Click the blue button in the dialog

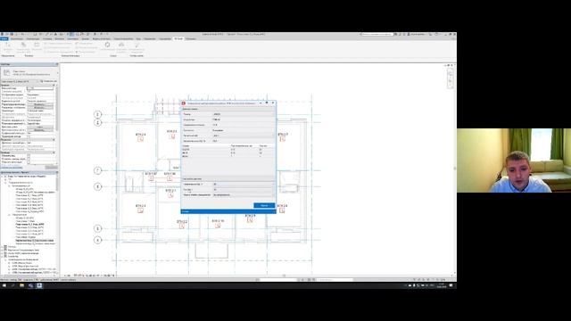click(x=264, y=206)
